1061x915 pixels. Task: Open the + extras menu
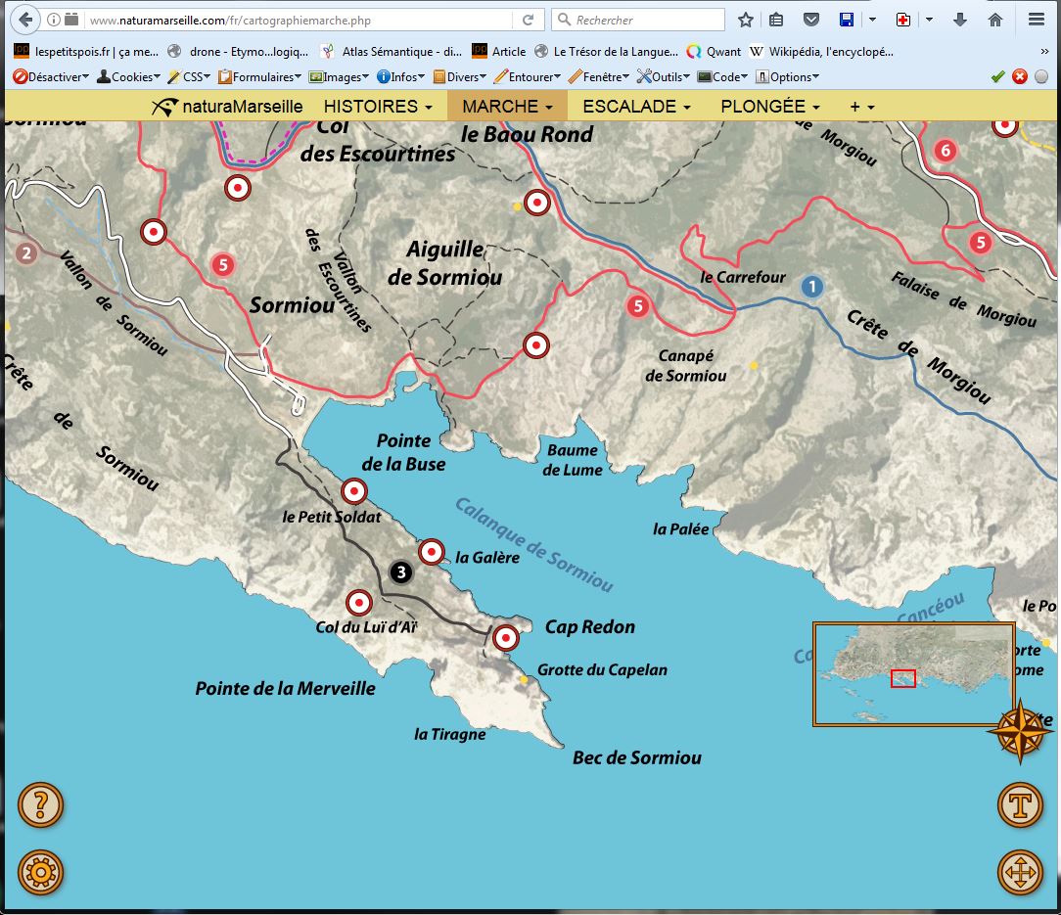(x=861, y=107)
